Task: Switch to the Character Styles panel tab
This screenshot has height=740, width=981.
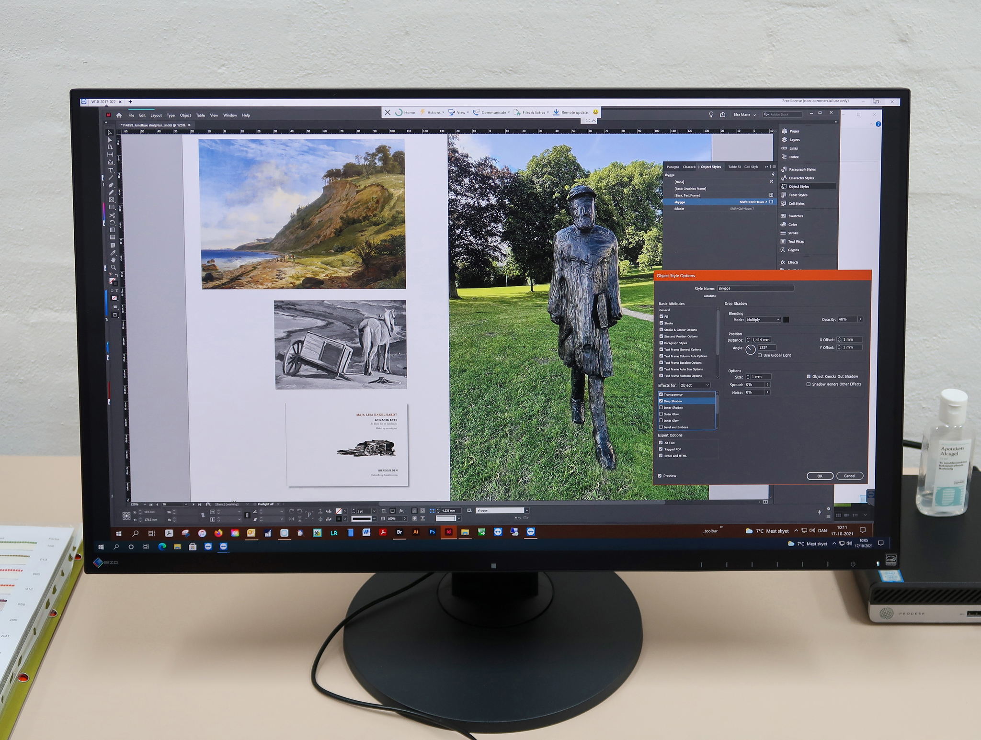Action: [x=689, y=167]
